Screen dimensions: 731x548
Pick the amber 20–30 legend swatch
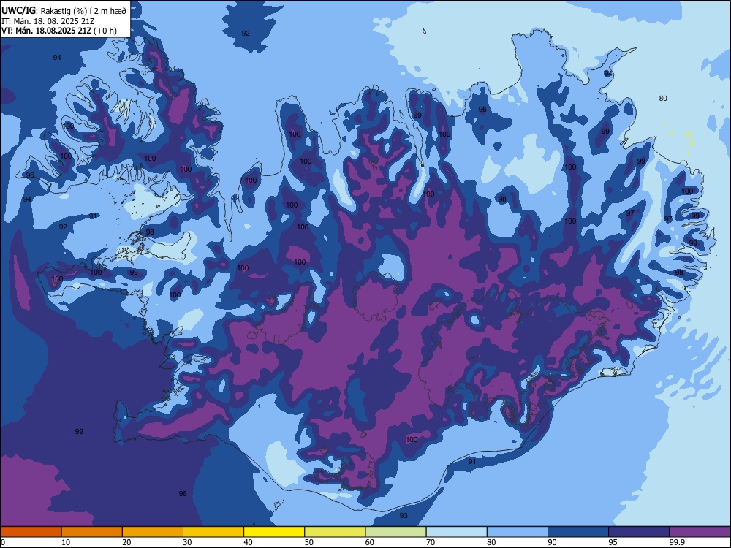153,532
